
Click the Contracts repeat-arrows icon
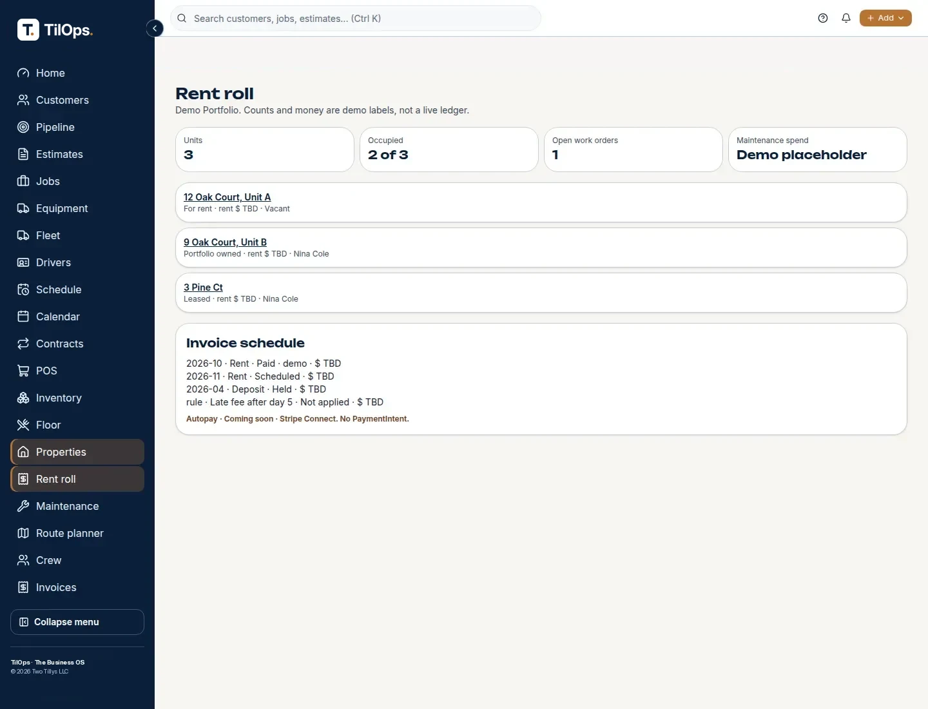tap(23, 344)
